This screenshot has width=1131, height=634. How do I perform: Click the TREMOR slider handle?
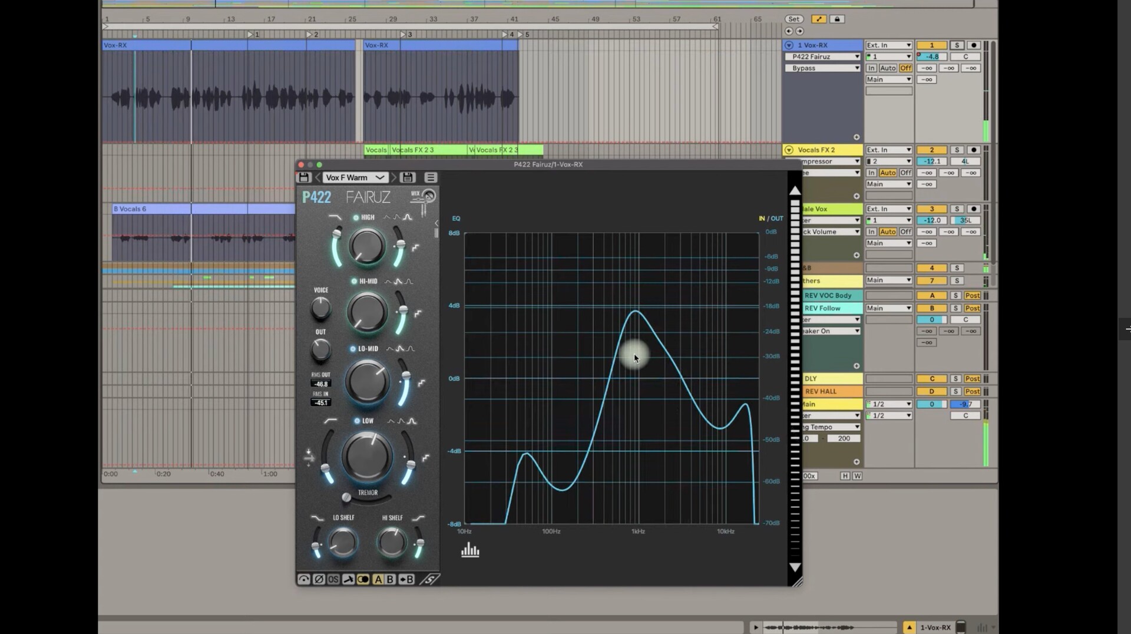point(347,498)
